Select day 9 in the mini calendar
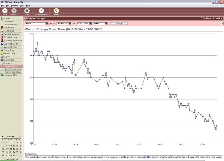 tap(12, 146)
